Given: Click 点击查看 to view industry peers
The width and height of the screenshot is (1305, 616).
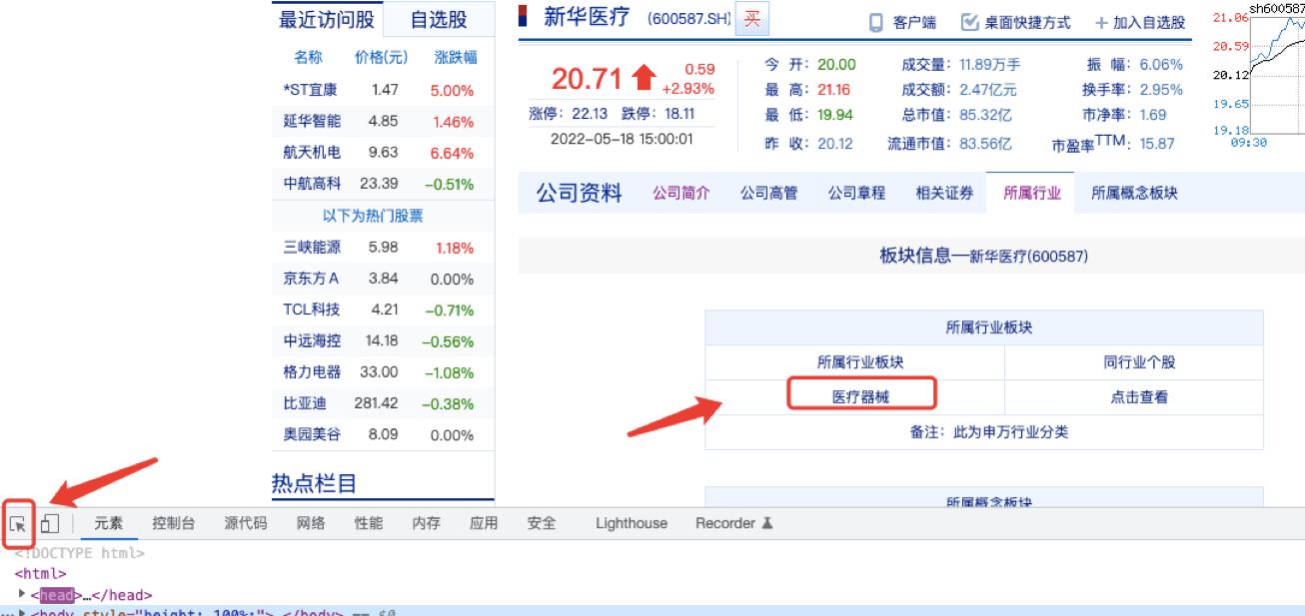Looking at the screenshot, I should (1139, 395).
